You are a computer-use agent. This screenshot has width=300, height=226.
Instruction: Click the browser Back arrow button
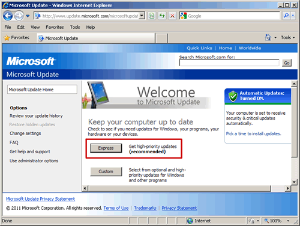pyautogui.click(x=8, y=16)
